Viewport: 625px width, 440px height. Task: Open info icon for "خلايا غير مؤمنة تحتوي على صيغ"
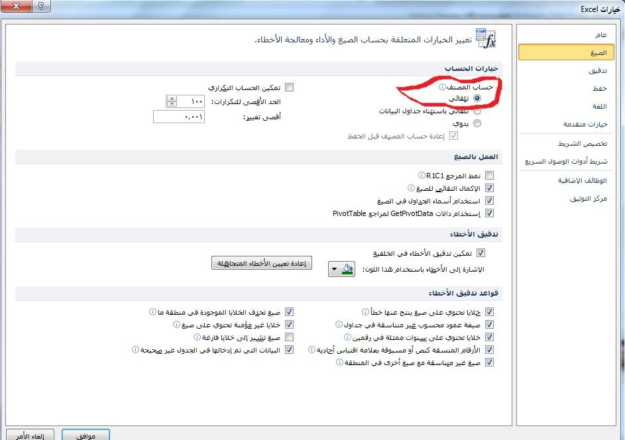176,325
